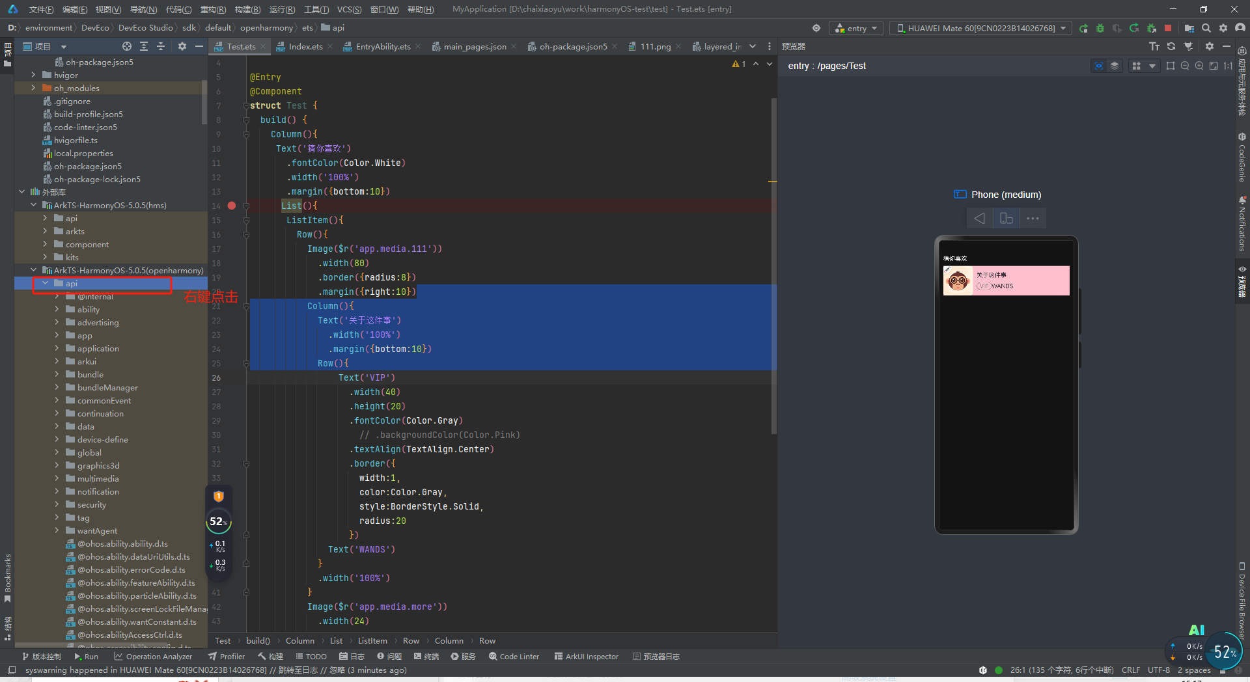Open the ArkUI Inspector tool window
Image resolution: width=1250 pixels, height=682 pixels.
(x=587, y=656)
